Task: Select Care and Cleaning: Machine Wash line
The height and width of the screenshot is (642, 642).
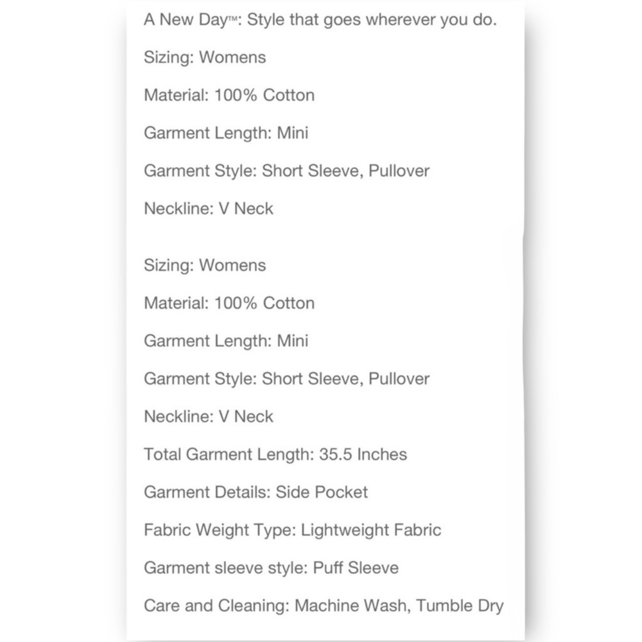Action: click(324, 606)
